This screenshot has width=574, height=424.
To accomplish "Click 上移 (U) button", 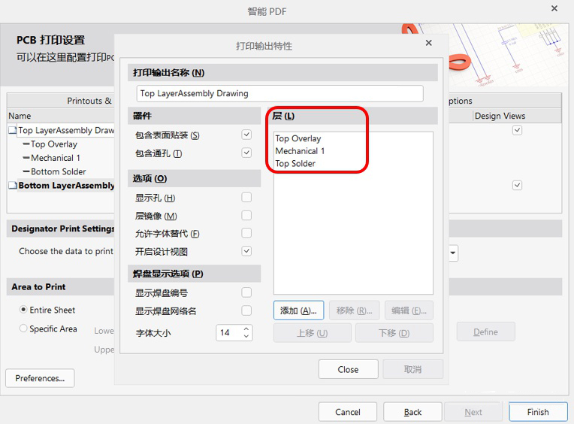I will pos(313,333).
